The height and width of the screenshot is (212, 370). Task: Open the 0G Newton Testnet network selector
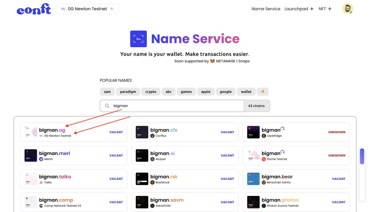click(88, 9)
